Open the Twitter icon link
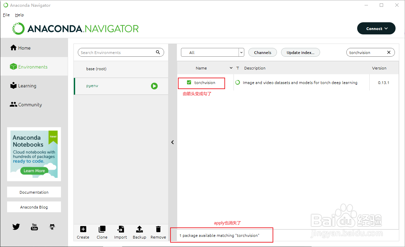The height and width of the screenshot is (247, 405). click(x=16, y=227)
